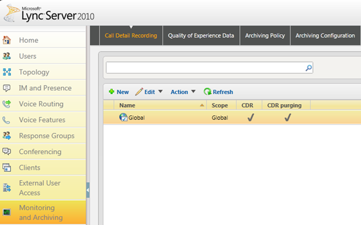Click the Monitoring and Archiving monitor icon

pos(7,212)
